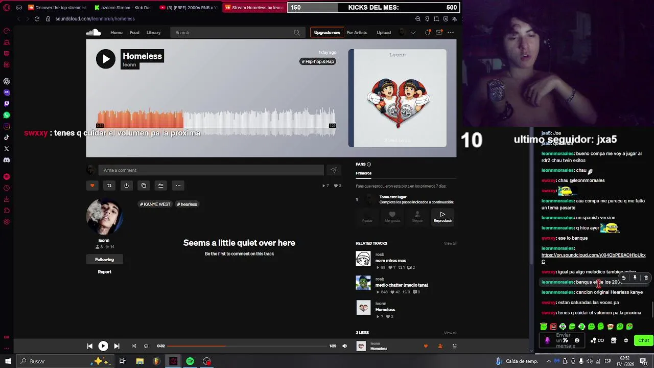Open the Upload page
Image resolution: width=654 pixels, height=368 pixels.
click(384, 33)
